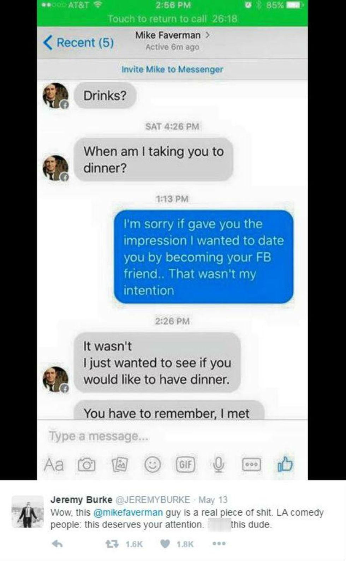The width and height of the screenshot is (346, 561).
Task: Tap Invite Mike to Messenger link
Action: tap(172, 69)
